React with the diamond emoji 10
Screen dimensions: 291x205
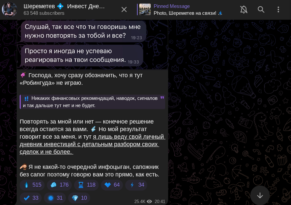(x=79, y=198)
